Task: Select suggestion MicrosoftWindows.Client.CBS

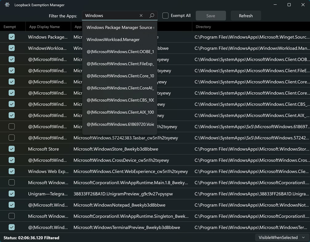Action: (120, 100)
